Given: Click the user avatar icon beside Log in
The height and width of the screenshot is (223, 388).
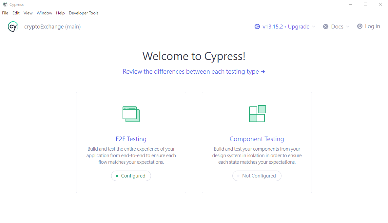Looking at the screenshot, I should point(360,27).
